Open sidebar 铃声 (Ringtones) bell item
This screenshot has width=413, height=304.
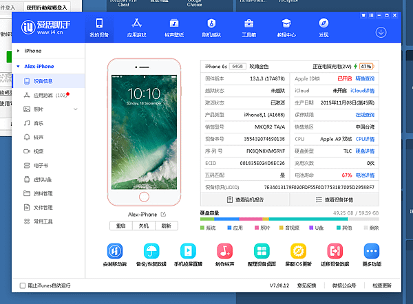click(x=48, y=138)
